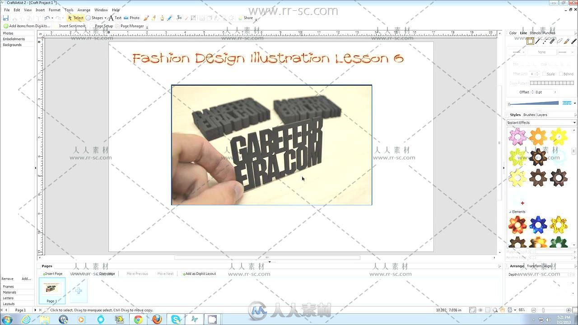Click Add as Digikit Layout

pyautogui.click(x=200, y=274)
